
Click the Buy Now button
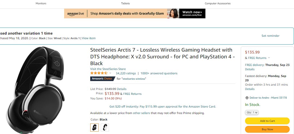[x=267, y=129]
